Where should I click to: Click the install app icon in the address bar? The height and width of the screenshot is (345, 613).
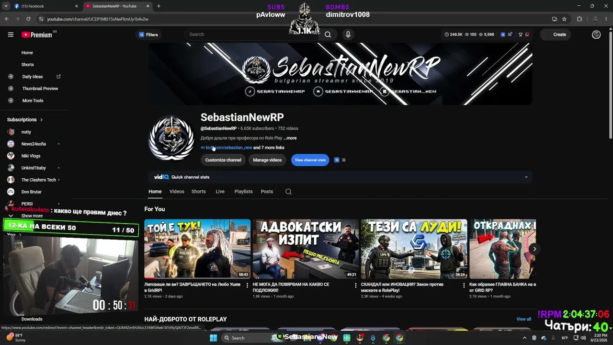click(x=555, y=19)
